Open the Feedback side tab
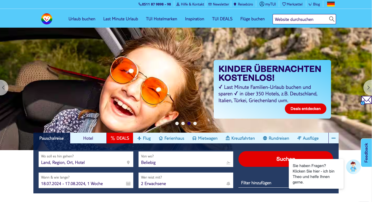The height and width of the screenshot is (202, 372). point(366,153)
